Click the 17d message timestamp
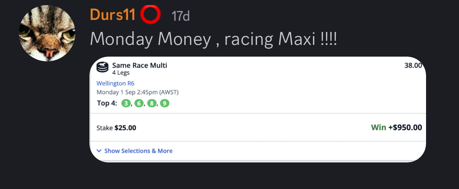 (x=181, y=16)
